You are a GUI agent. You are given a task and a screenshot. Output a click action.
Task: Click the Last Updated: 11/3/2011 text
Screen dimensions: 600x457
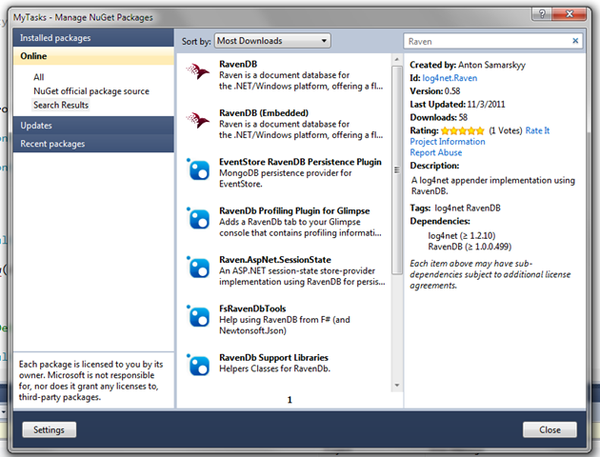pos(458,105)
